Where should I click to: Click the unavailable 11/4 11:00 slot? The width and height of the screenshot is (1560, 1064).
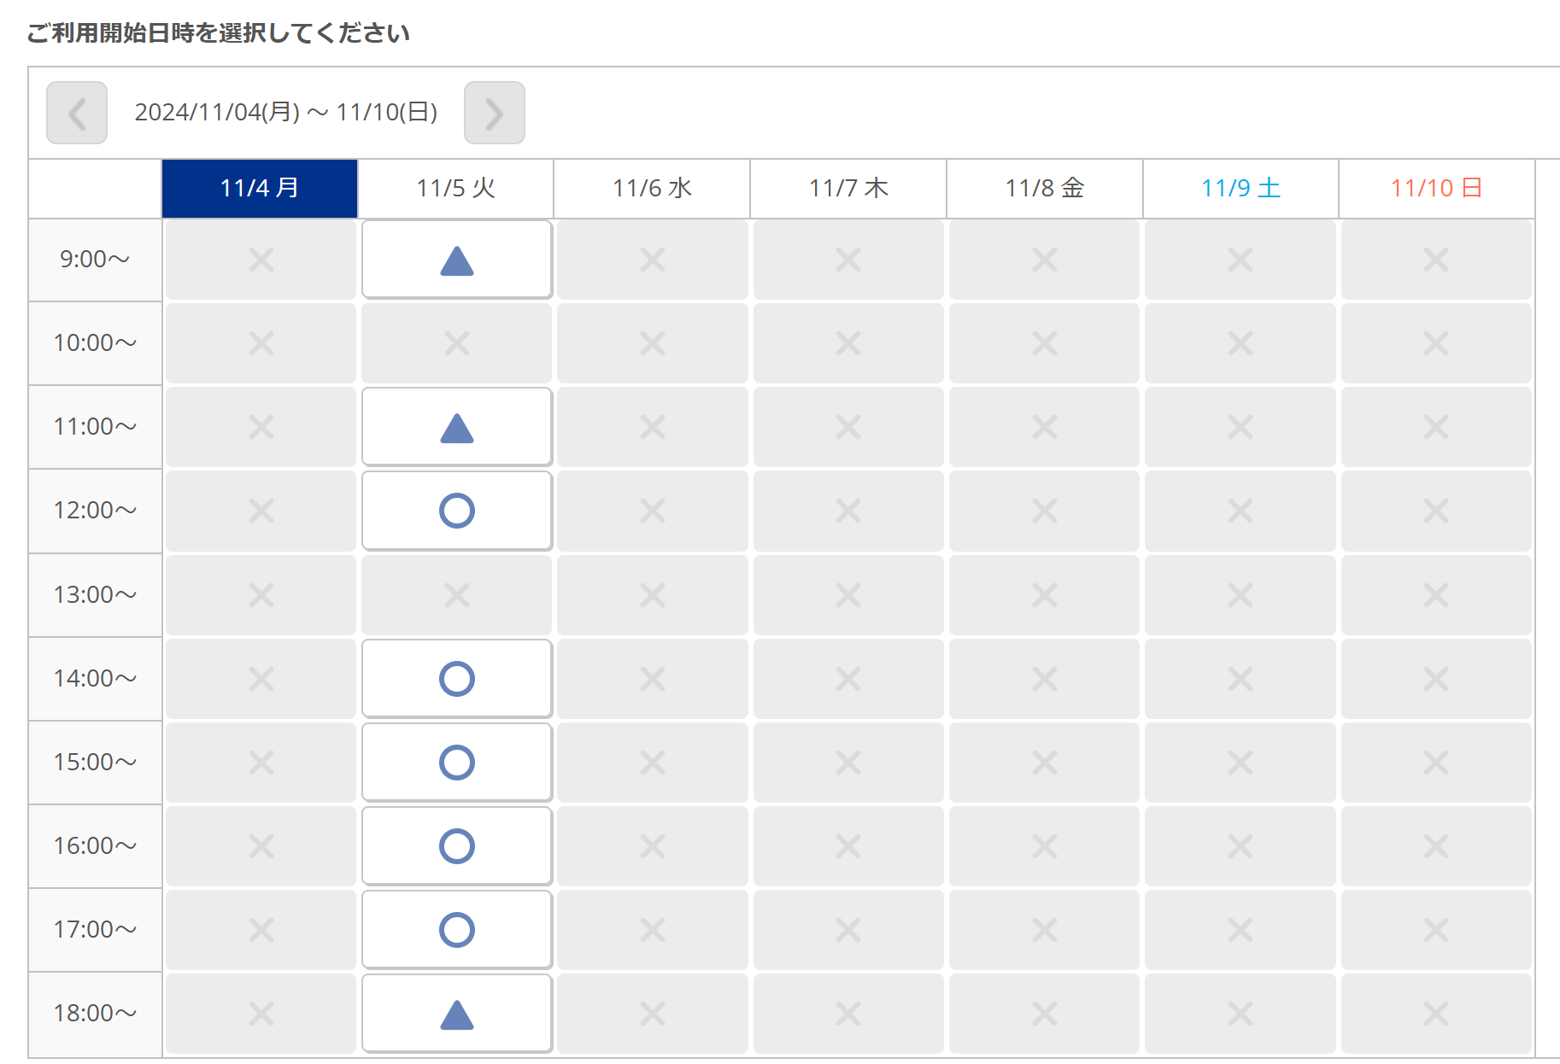pyautogui.click(x=261, y=427)
